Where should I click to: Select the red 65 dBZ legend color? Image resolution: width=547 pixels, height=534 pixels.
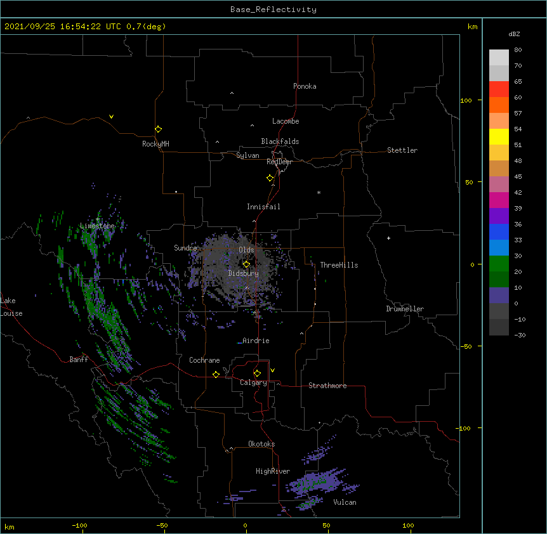point(499,89)
